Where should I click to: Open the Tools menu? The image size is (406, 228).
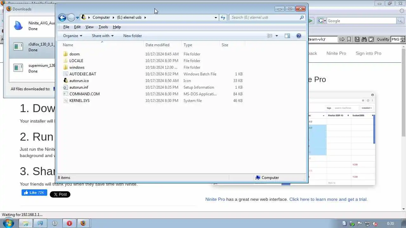(103, 27)
